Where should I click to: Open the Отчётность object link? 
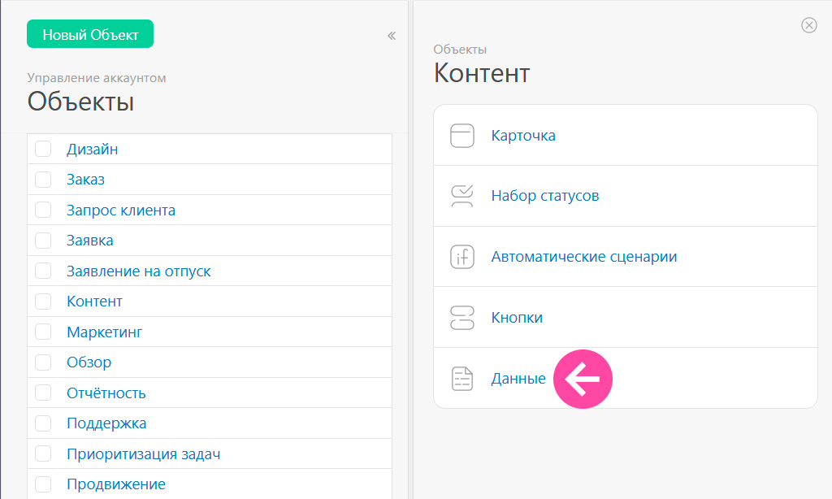point(106,393)
